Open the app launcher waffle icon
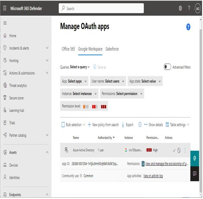This screenshot has width=203, height=199. tap(5, 8)
